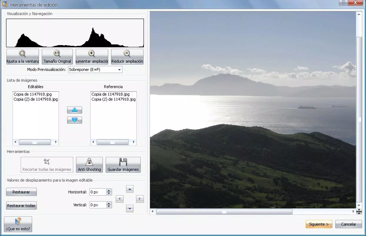Click the preview horizontal scrollbar thumb
The height and width of the screenshot is (236, 366).
coord(224,212)
